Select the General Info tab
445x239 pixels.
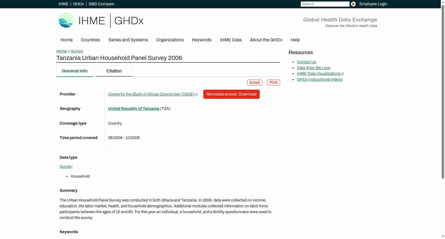pos(75,71)
